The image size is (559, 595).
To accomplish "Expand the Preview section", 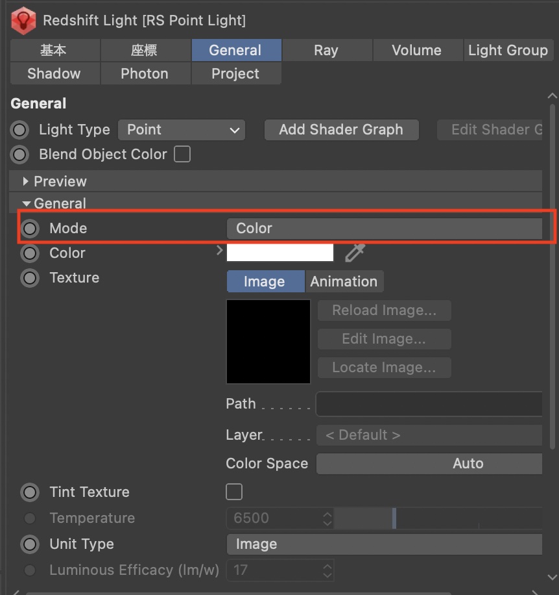I will click(x=26, y=181).
